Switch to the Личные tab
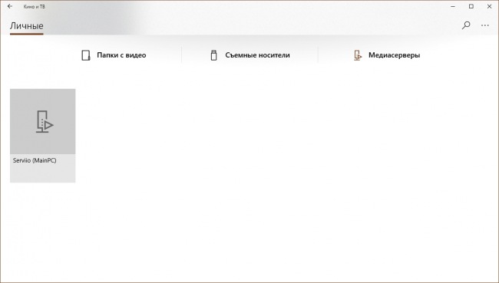Image resolution: width=499 pixels, height=283 pixels. (x=26, y=26)
